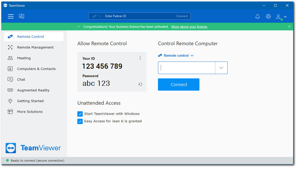298x169 pixels.
Task: Click the Getting Started lightbulb icon
Action: [10, 101]
